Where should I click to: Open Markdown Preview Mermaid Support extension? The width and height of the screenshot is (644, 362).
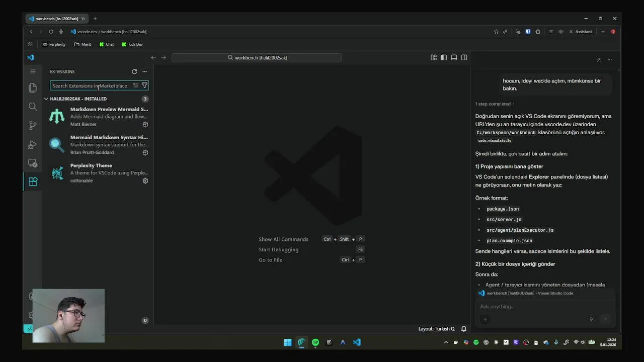click(98, 117)
